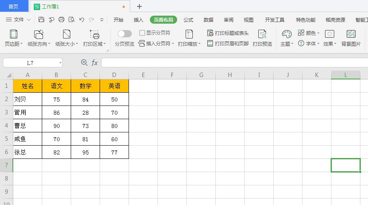Click the fx insert function icon
The height and width of the screenshot is (205, 368).
coord(94,63)
